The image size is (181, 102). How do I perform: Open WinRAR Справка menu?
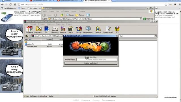[69, 24]
